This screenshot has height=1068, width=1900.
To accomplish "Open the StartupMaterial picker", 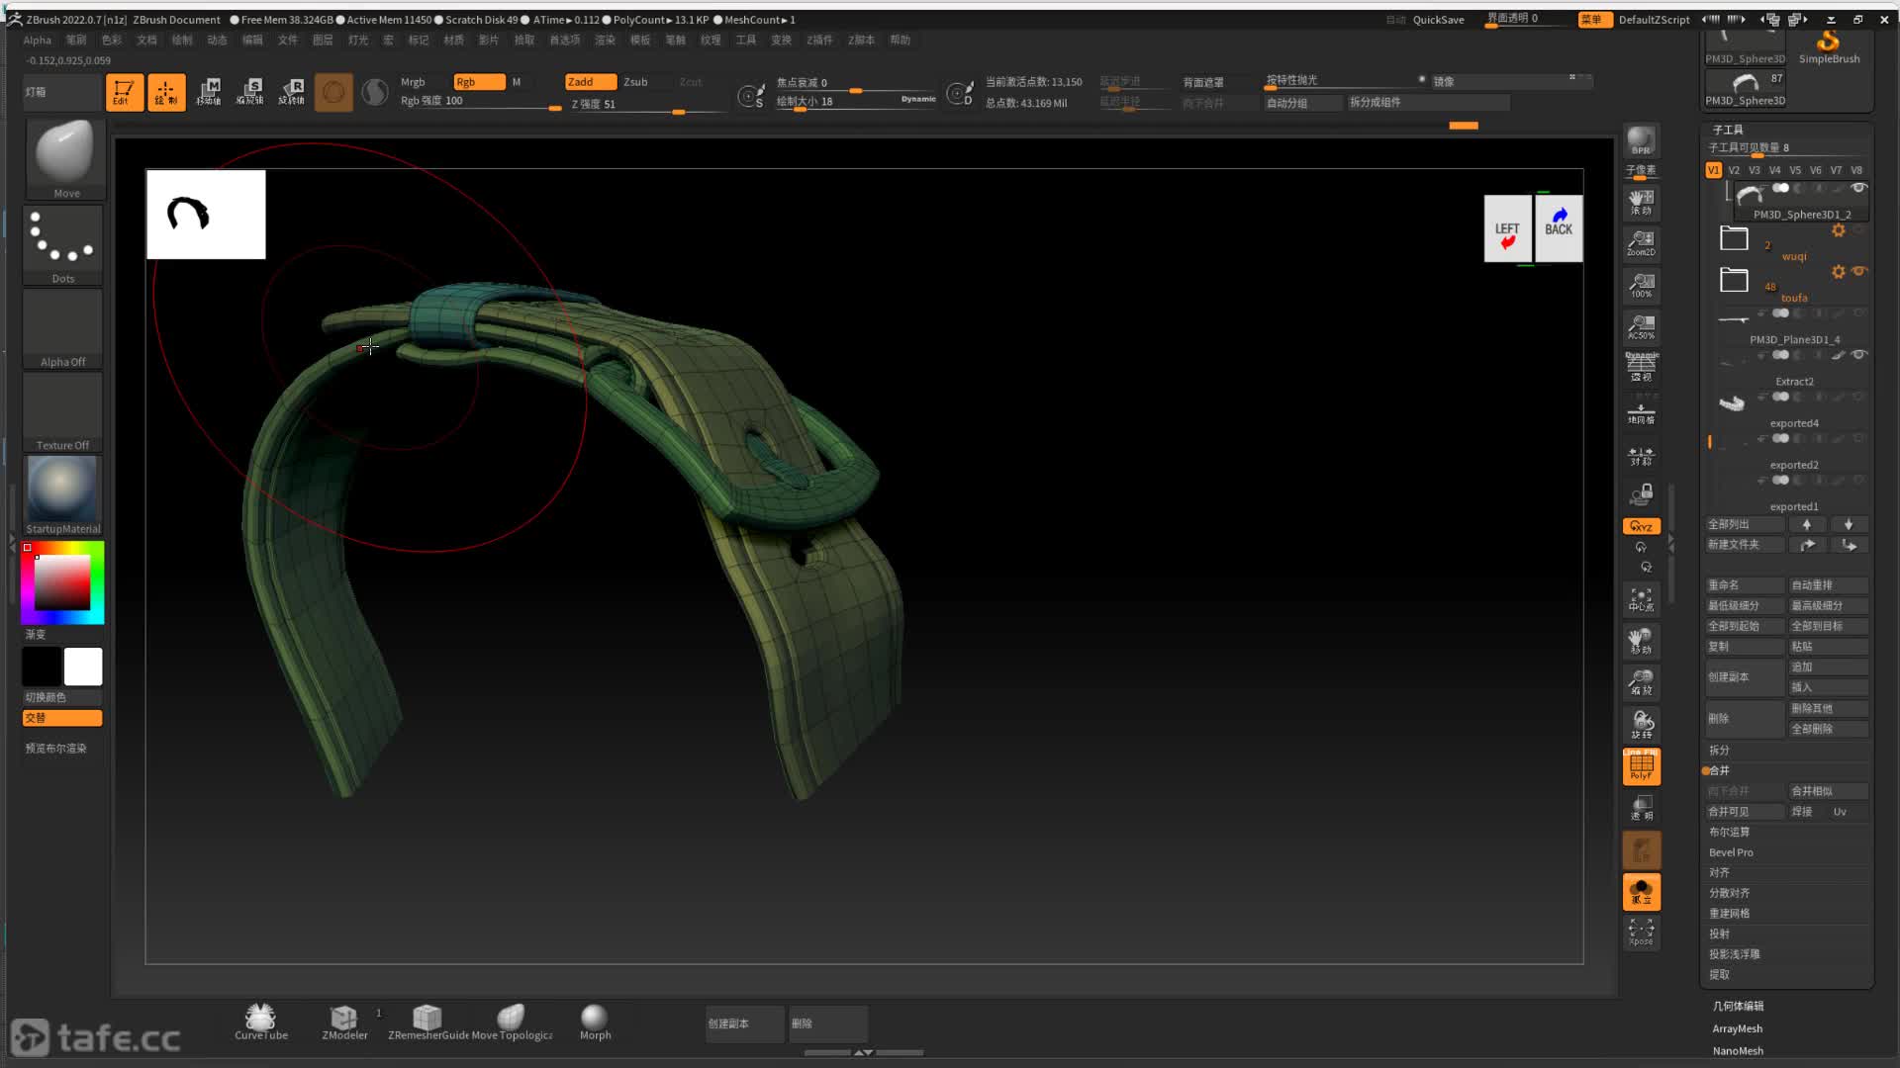I will [x=63, y=494].
